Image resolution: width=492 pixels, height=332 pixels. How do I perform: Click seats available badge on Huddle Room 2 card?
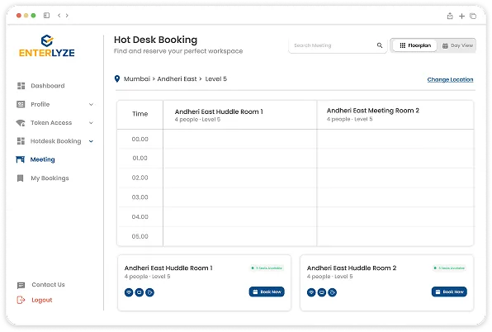click(x=450, y=268)
